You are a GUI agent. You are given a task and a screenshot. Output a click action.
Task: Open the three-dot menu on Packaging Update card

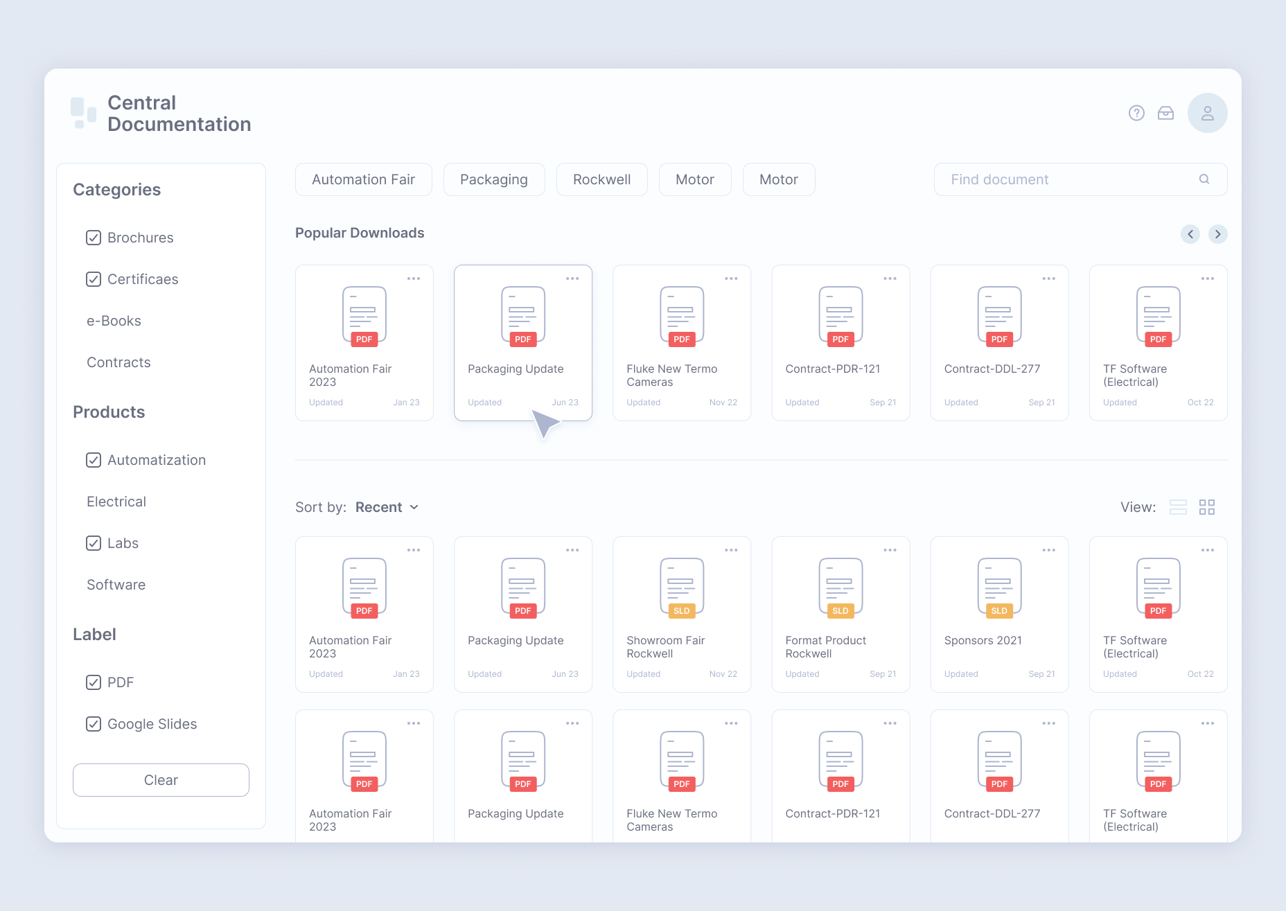click(572, 278)
